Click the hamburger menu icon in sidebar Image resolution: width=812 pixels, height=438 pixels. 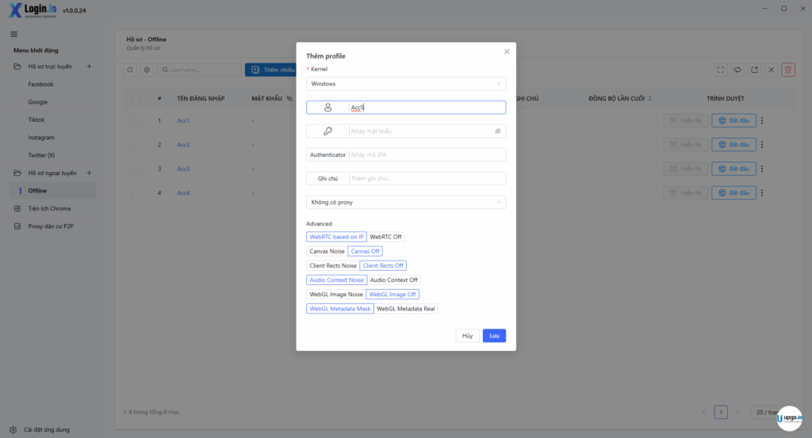[13, 34]
